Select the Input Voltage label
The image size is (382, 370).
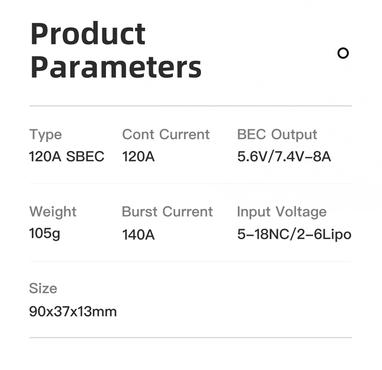pyautogui.click(x=282, y=212)
